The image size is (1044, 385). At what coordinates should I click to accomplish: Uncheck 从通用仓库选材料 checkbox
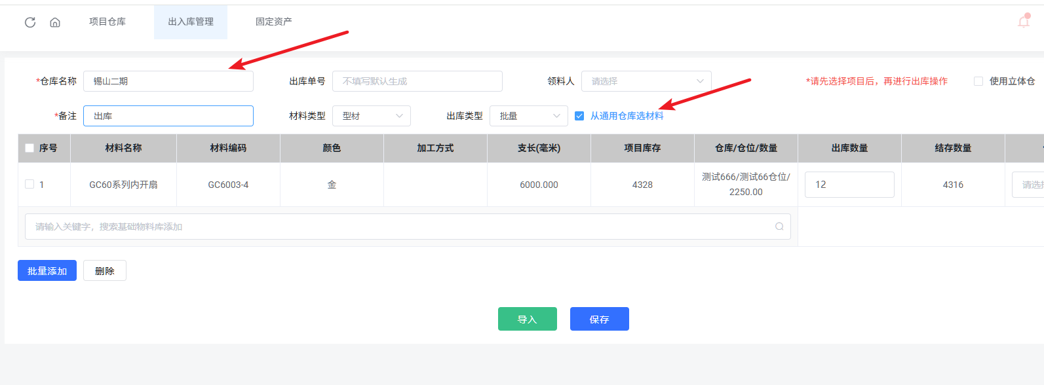pos(579,116)
